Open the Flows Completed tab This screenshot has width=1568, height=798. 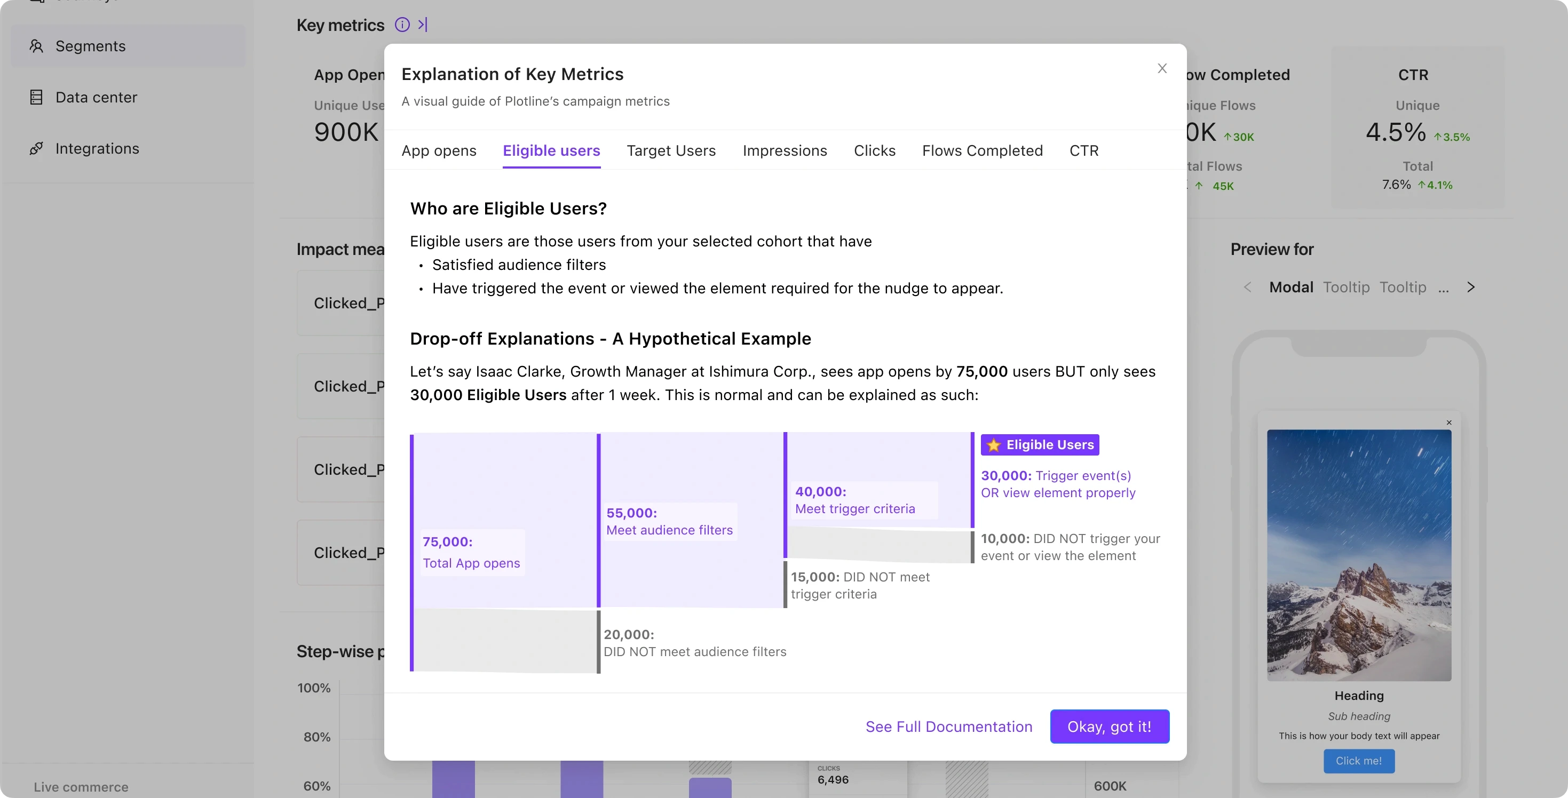point(982,151)
